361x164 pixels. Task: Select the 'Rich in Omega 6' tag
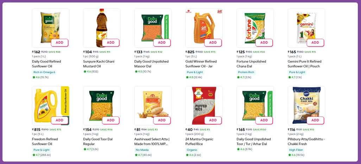(x=44, y=72)
